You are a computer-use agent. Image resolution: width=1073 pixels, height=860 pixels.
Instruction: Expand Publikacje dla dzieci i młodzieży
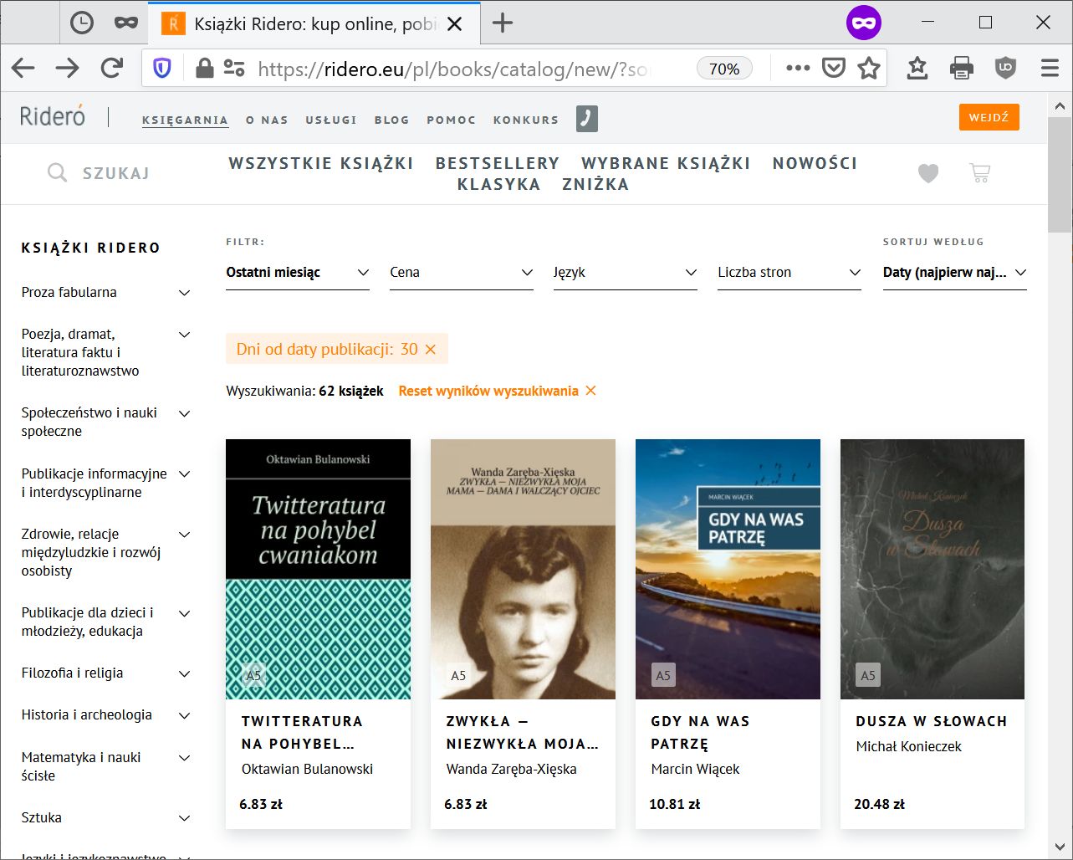pyautogui.click(x=185, y=613)
